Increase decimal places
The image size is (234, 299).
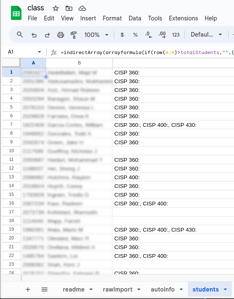(x=162, y=35)
